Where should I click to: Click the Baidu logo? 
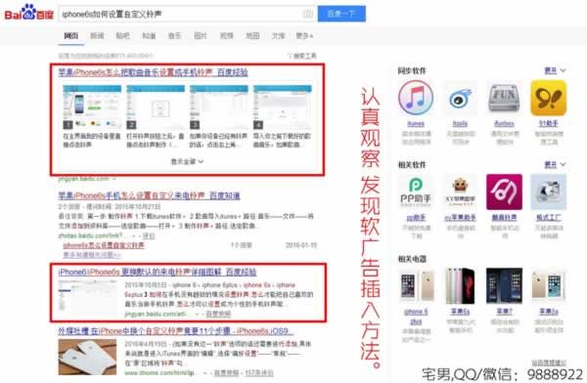coord(28,13)
